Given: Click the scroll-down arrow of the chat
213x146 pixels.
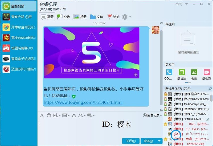Looking at the screenshot, I should (161, 110).
